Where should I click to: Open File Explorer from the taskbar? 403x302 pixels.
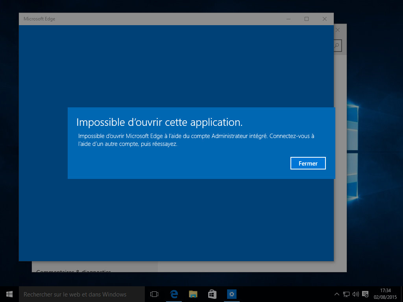click(193, 294)
